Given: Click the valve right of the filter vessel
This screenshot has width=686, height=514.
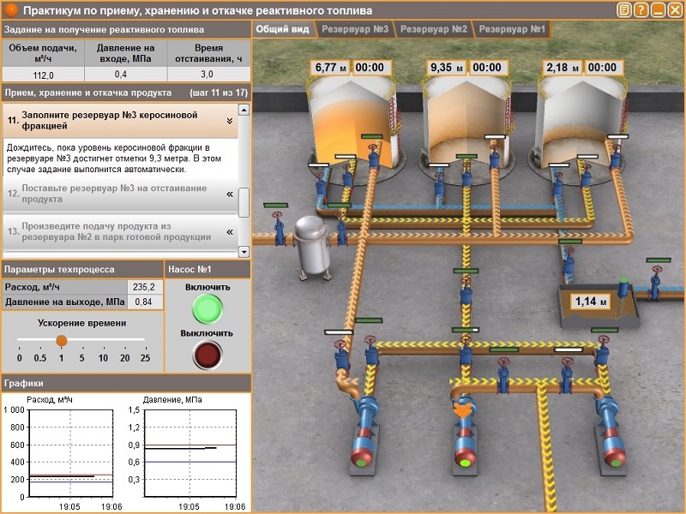Looking at the screenshot, I should pyautogui.click(x=341, y=228).
